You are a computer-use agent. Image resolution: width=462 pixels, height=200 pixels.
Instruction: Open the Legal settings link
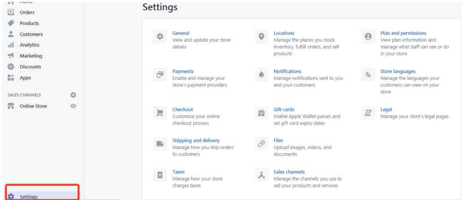[x=386, y=110]
